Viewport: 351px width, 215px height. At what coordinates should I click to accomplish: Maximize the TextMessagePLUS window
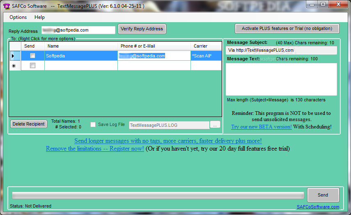tap(323, 4)
